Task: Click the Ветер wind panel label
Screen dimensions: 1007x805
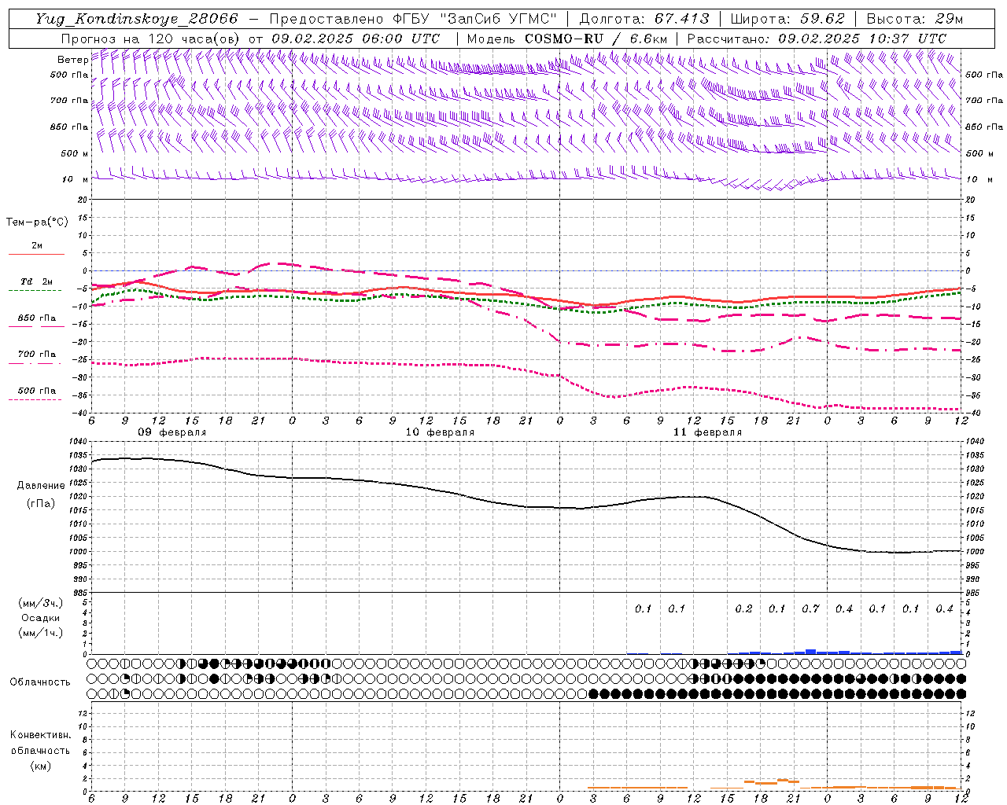Action: pos(72,60)
